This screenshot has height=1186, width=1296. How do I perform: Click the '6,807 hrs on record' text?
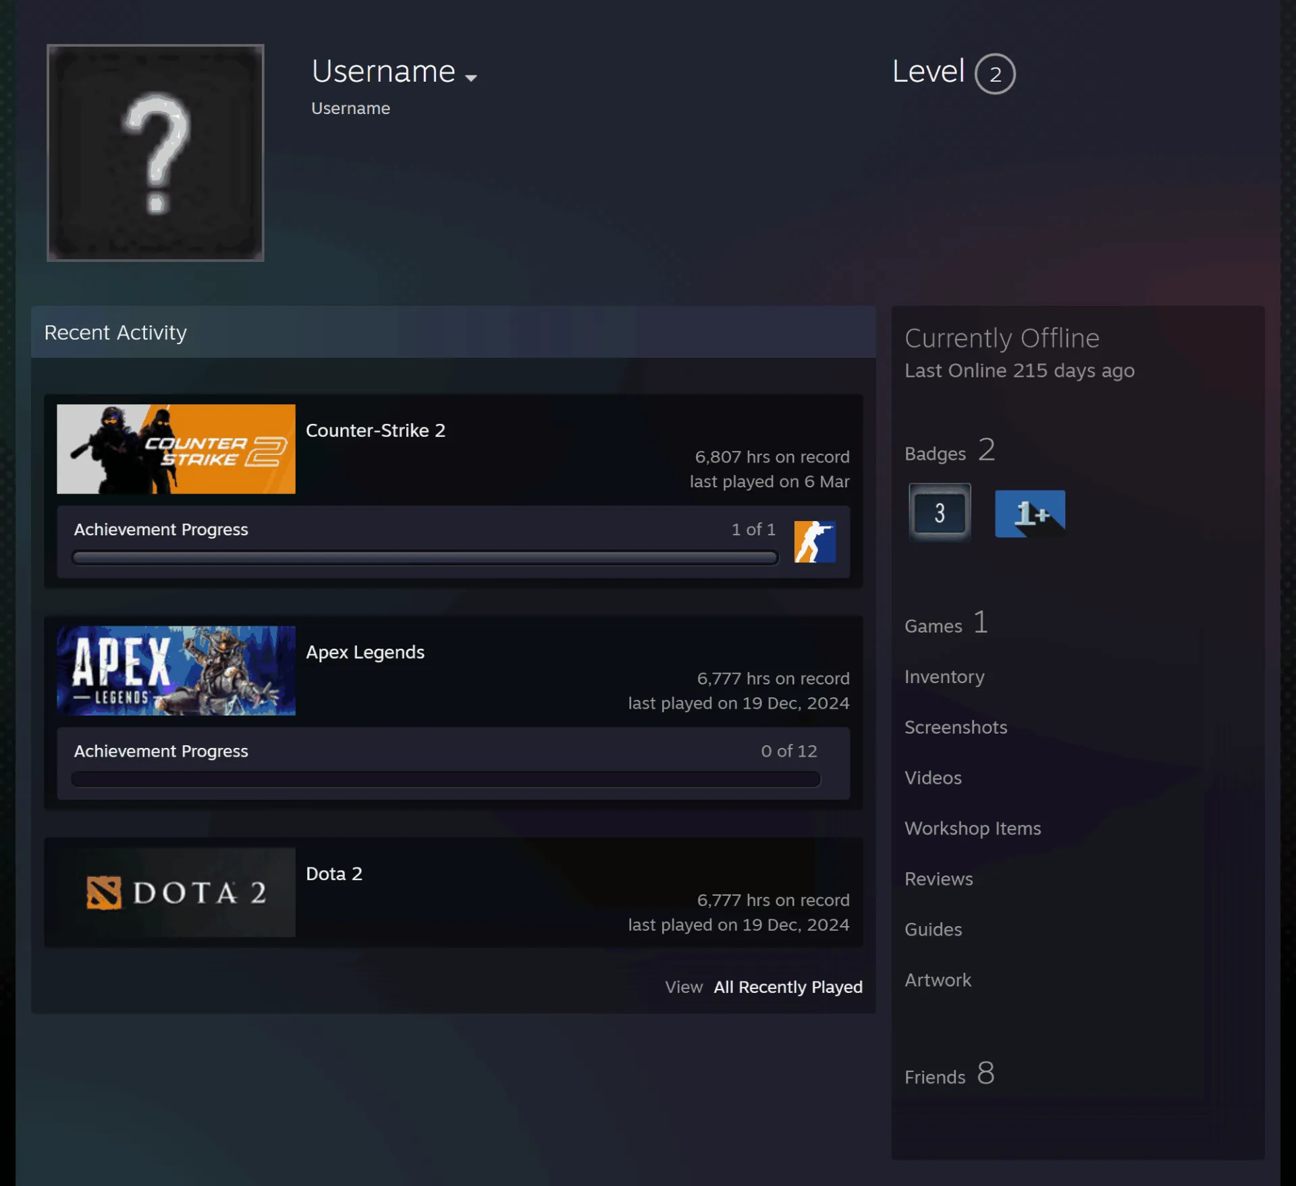772,457
